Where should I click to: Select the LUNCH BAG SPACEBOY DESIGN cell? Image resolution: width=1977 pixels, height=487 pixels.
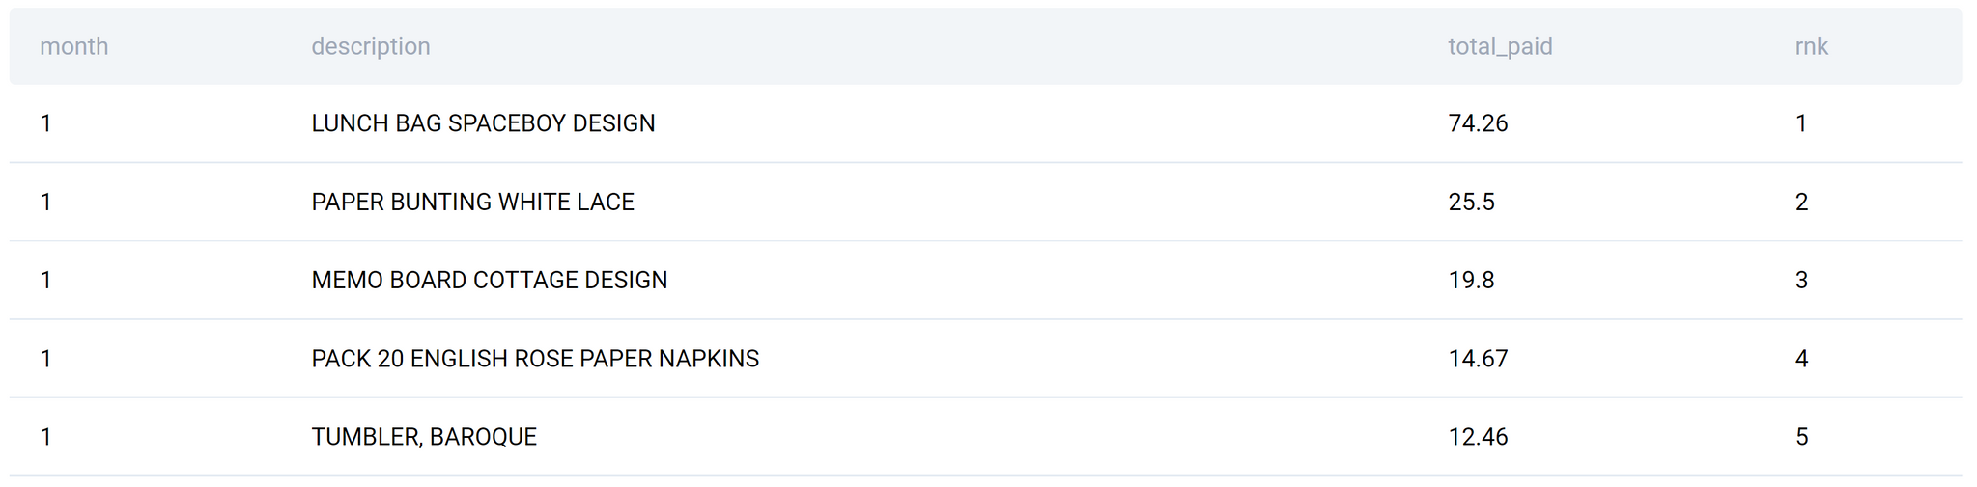(483, 123)
